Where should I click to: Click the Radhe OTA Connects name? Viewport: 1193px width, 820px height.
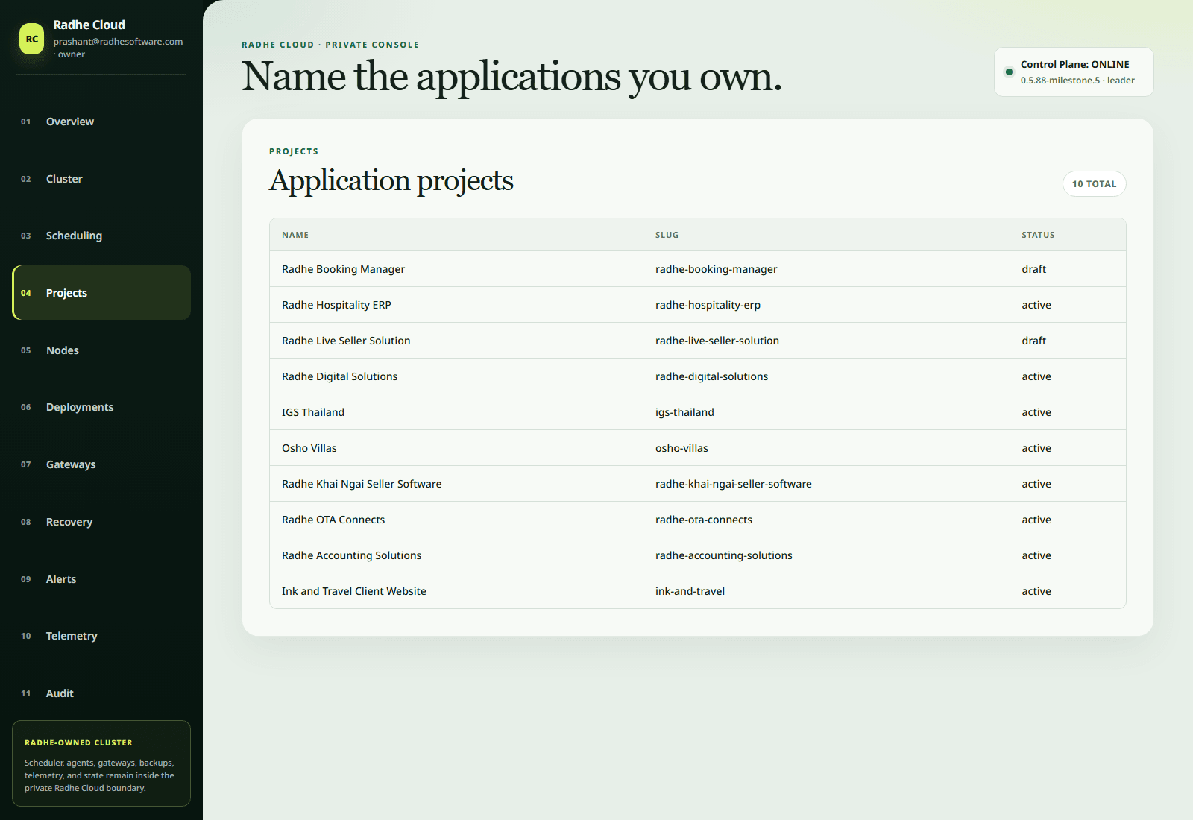coord(333,520)
